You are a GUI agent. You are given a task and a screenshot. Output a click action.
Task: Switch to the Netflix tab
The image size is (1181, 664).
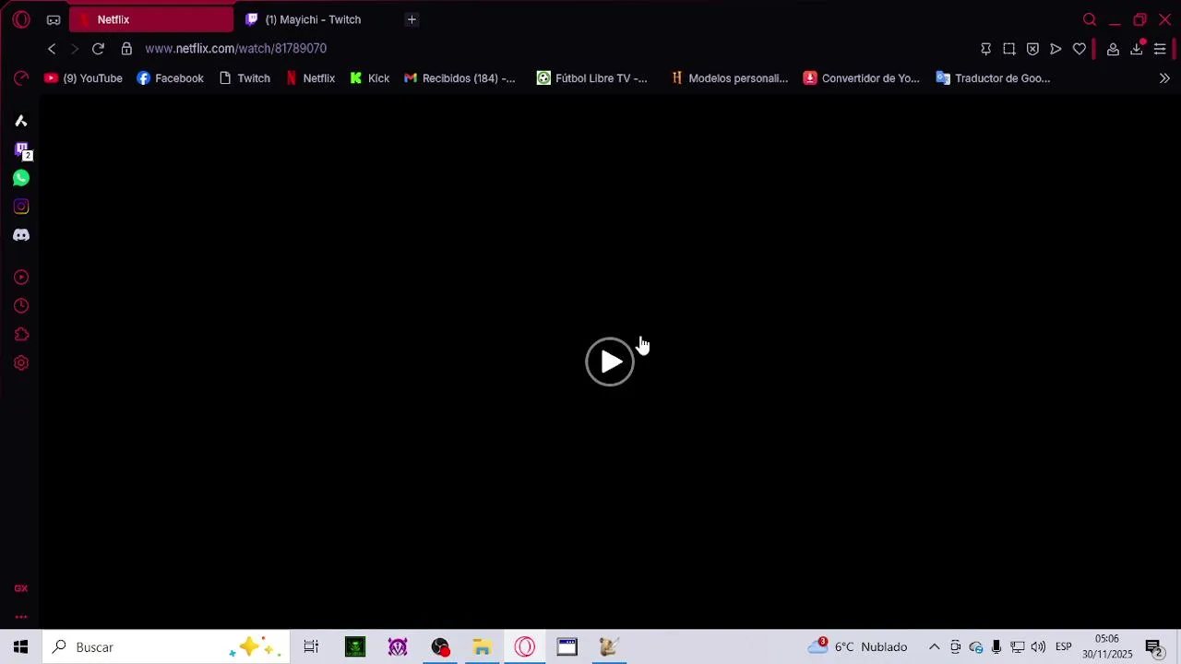[151, 19]
